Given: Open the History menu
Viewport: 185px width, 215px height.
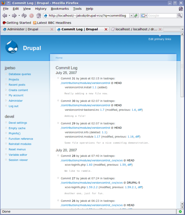Looking at the screenshot, I should tap(41, 9).
